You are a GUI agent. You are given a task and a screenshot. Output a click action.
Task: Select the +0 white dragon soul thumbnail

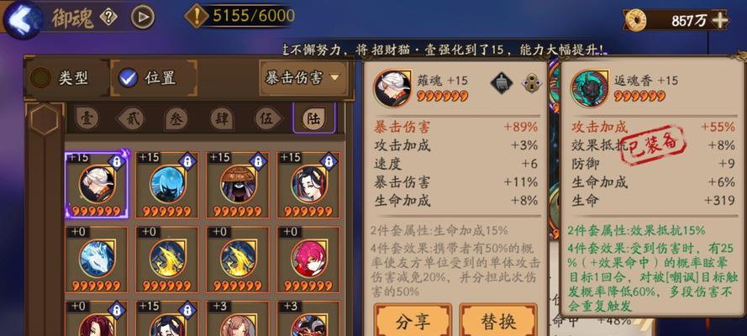pos(97,260)
